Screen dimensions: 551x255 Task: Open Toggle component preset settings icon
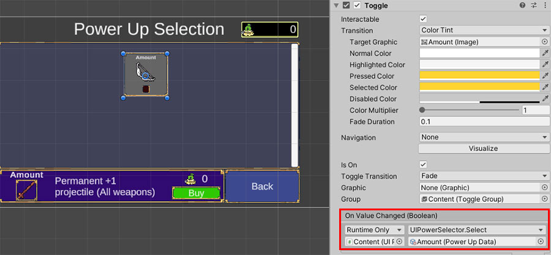(534, 6)
